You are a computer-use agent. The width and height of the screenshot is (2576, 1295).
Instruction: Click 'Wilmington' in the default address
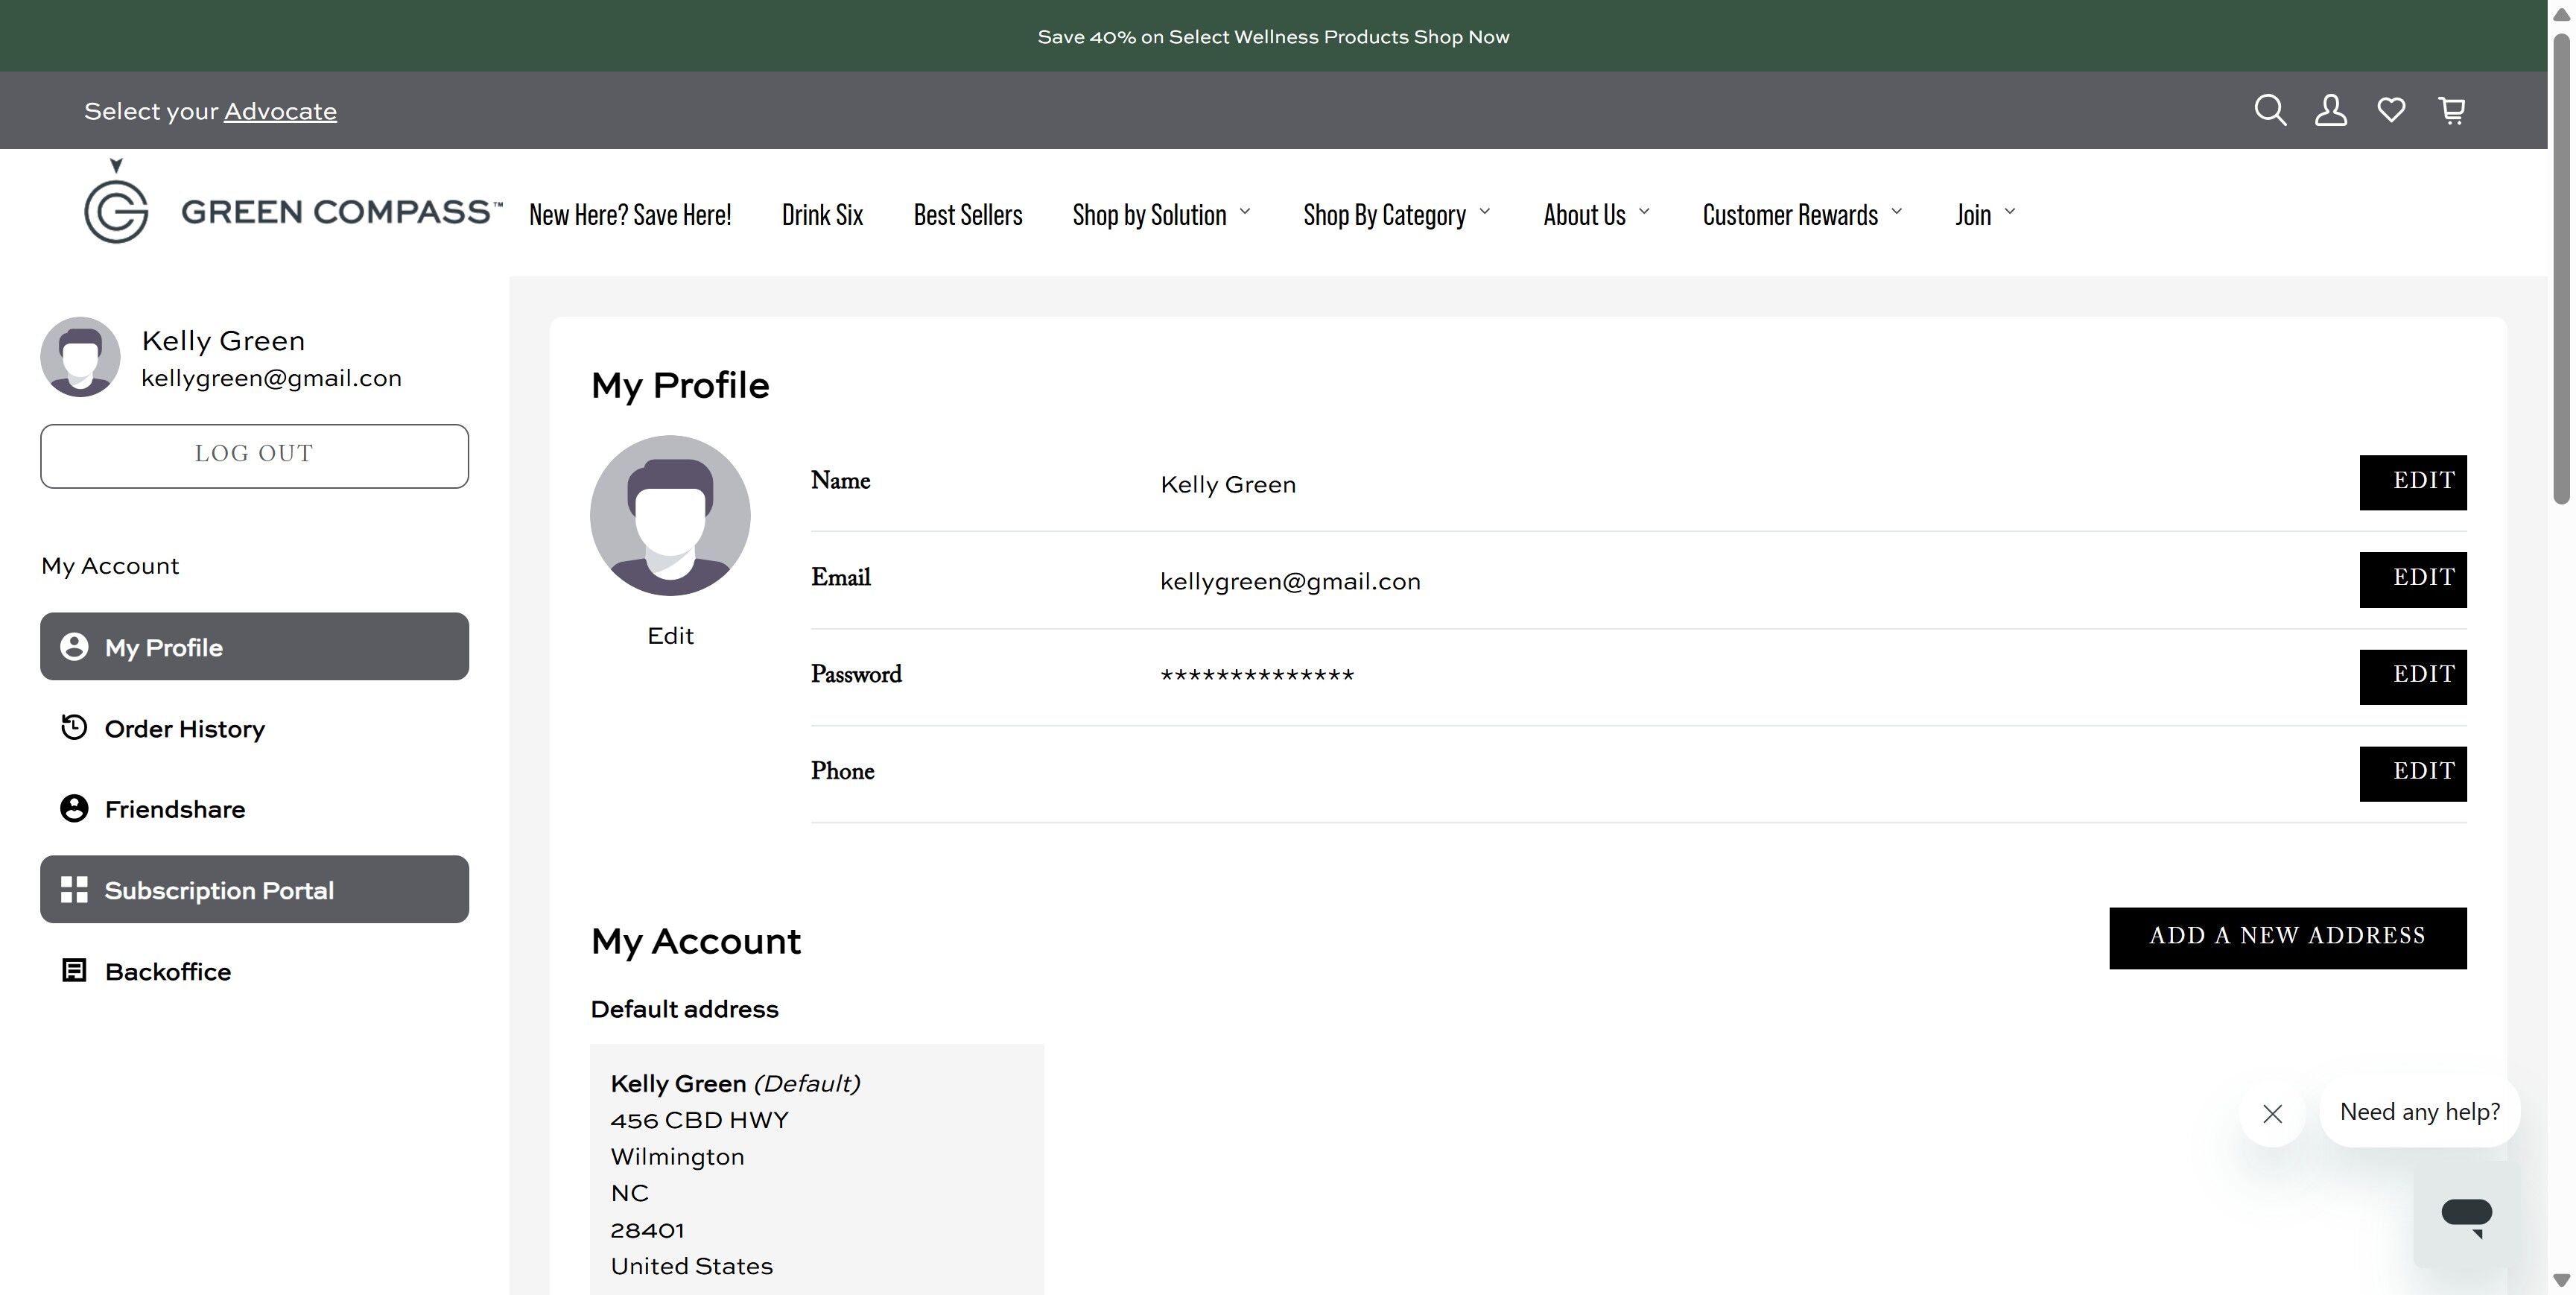point(677,1157)
